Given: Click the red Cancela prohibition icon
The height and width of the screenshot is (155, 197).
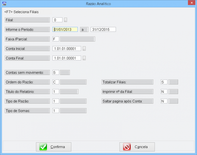Looking at the screenshot, I should (x=127, y=147).
